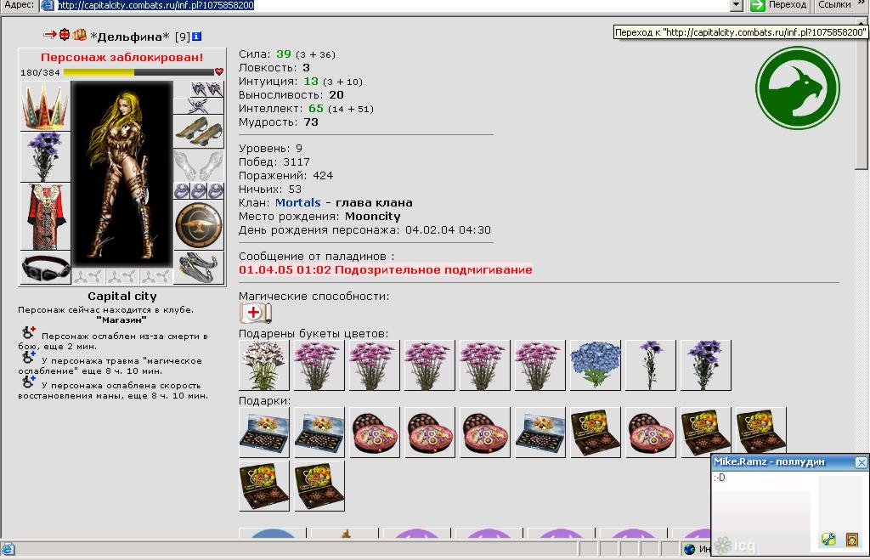Viewport: 870px width, 560px height.
Task: Expand the Ссылки toolbar chevron
Action: click(x=862, y=4)
